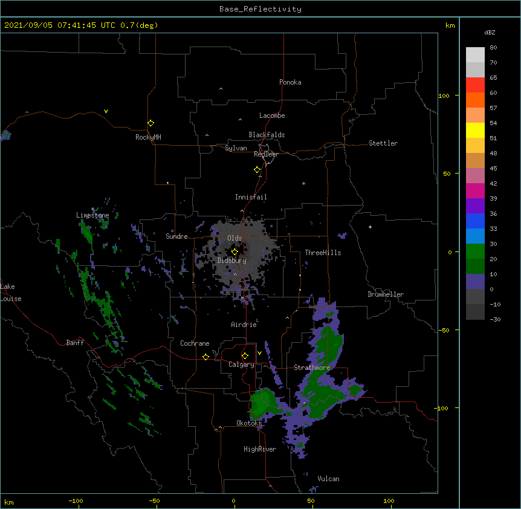The height and width of the screenshot is (509, 521).
Task: Select the violet purple swatch beside 39
Action: (x=475, y=206)
